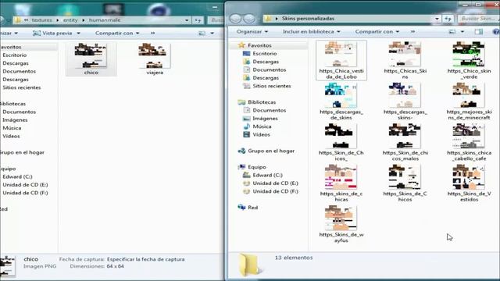Viewport: 500px width, 281px height.
Task: Change view icon in Skins personalizadas window
Action: click(452, 31)
